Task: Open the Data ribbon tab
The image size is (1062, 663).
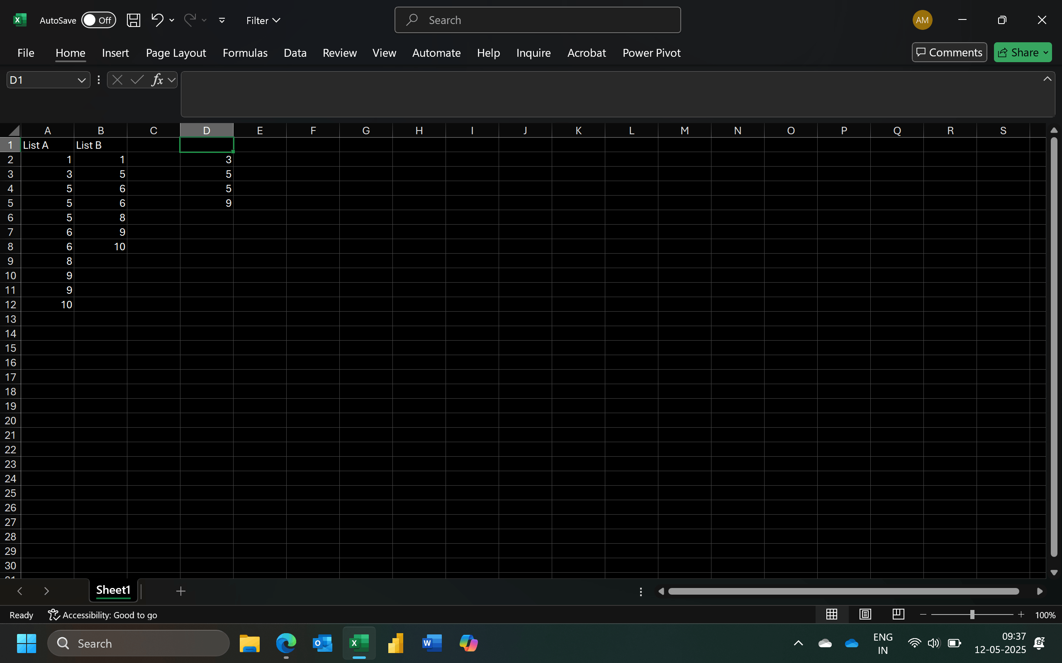Action: [x=295, y=53]
